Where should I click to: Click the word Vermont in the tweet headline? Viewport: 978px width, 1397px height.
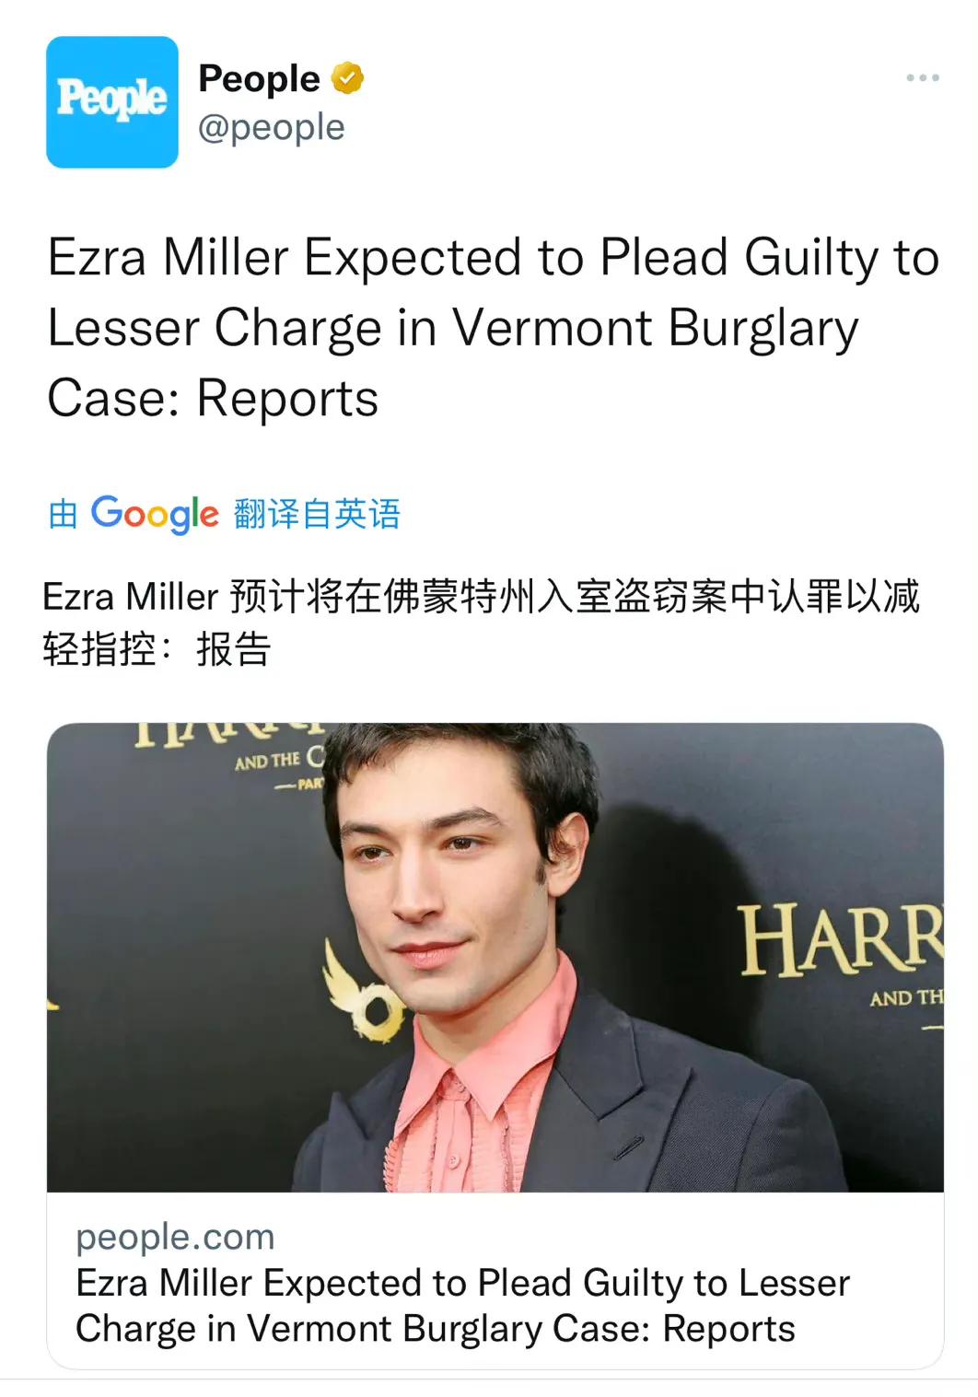tap(552, 327)
